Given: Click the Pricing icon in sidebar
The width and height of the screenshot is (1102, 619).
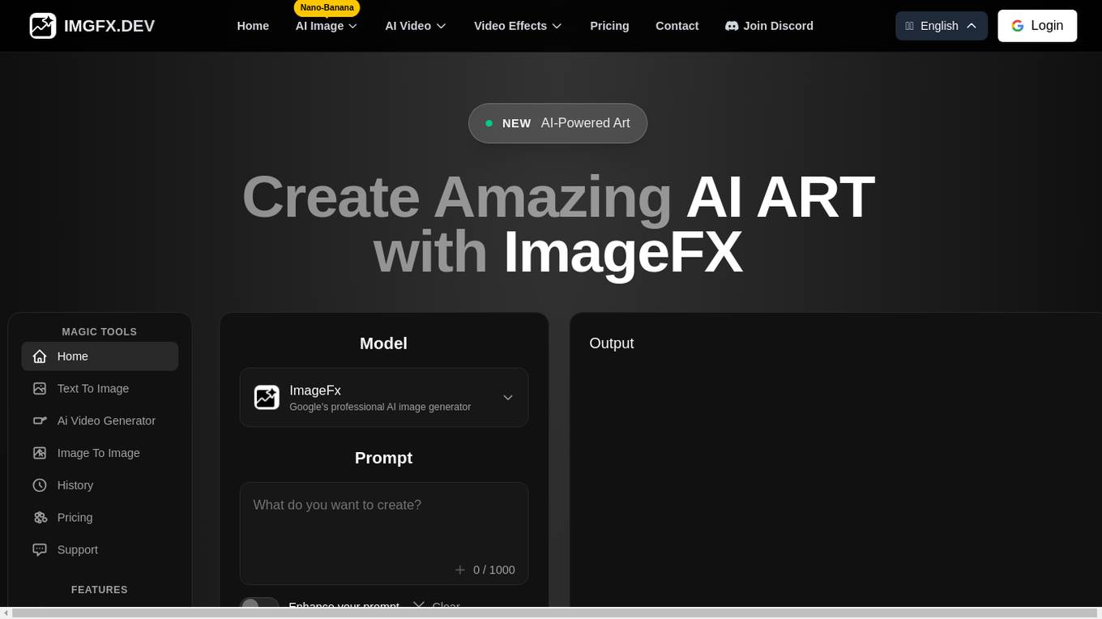Looking at the screenshot, I should (x=40, y=518).
